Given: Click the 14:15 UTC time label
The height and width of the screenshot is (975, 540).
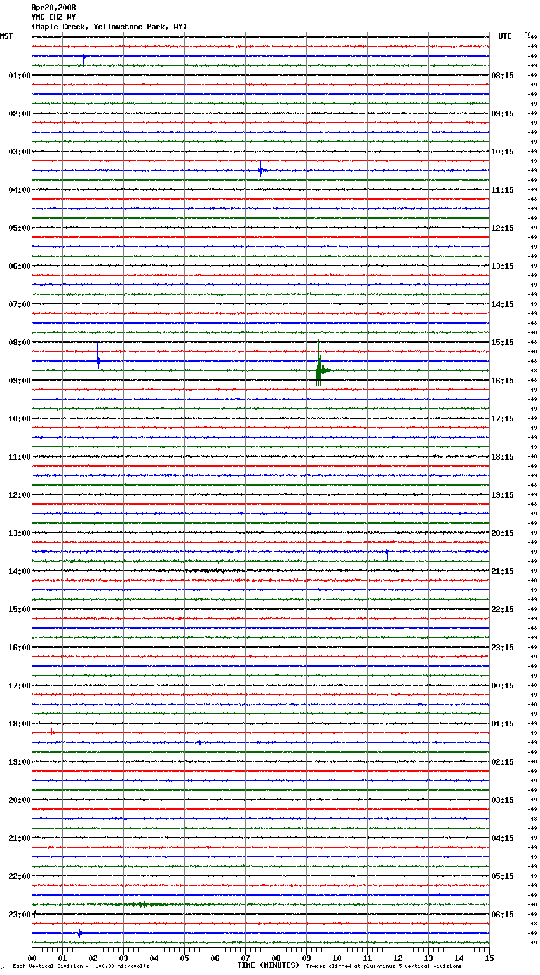Looking at the screenshot, I should (x=503, y=304).
